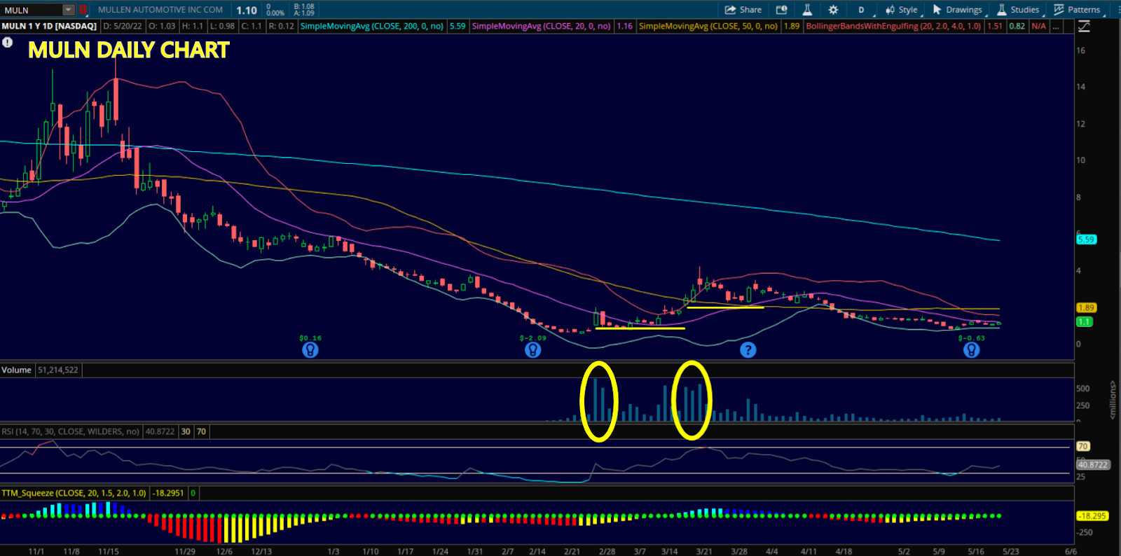Click the B: 1.08 bid quote
Image resolution: width=1121 pixels, height=556 pixels.
pyautogui.click(x=304, y=6)
